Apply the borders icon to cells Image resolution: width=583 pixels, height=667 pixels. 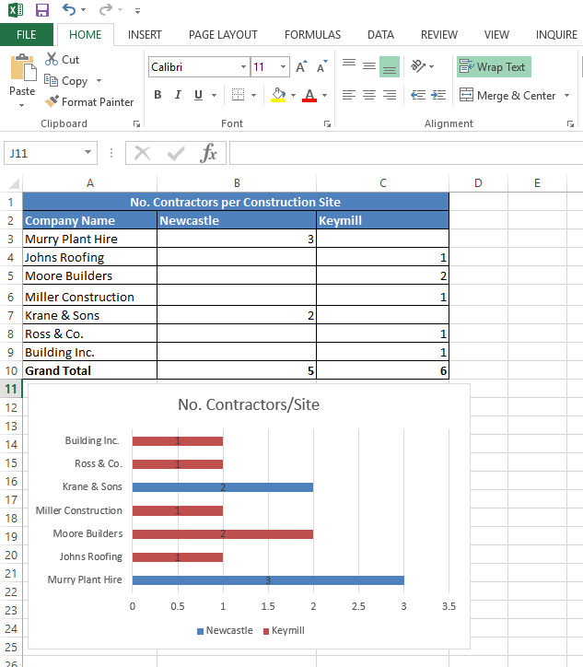pyautogui.click(x=239, y=95)
